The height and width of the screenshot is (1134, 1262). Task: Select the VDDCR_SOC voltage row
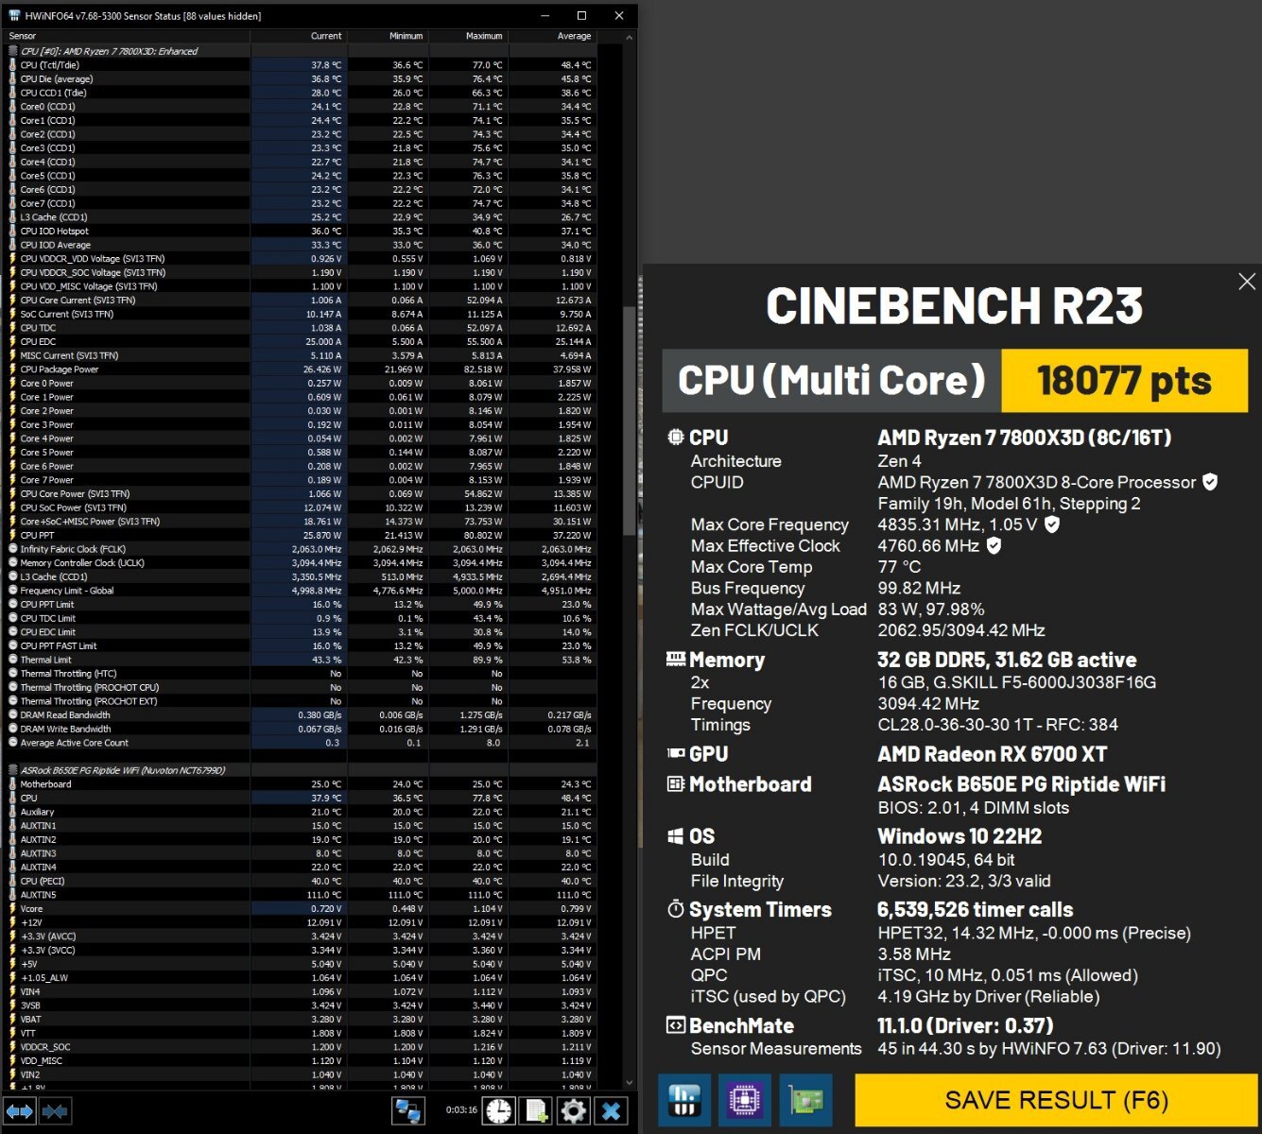point(301,1047)
